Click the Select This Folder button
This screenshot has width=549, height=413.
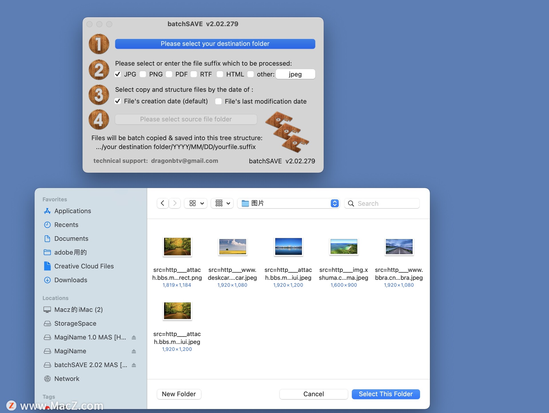click(386, 394)
